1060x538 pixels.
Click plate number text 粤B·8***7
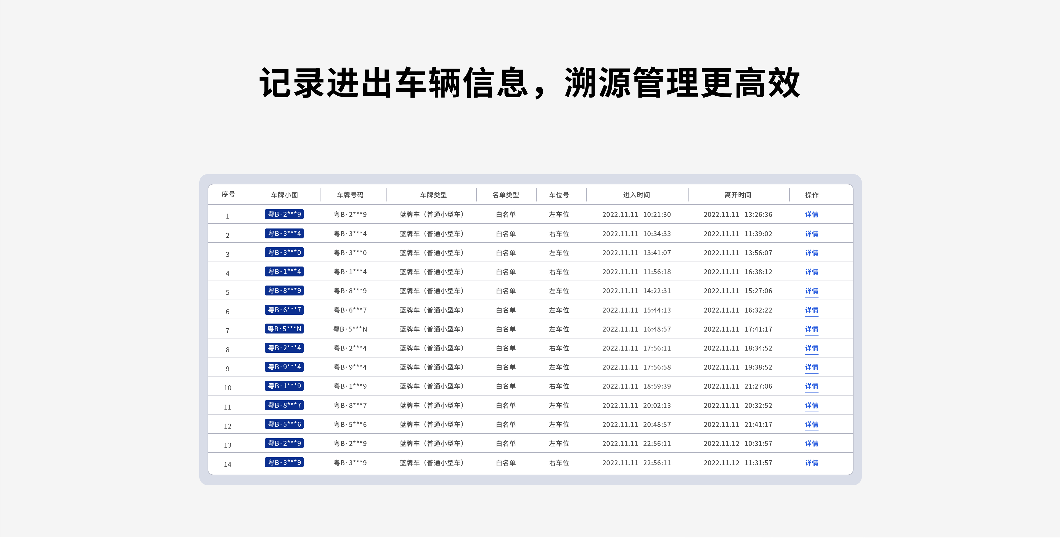(x=350, y=406)
